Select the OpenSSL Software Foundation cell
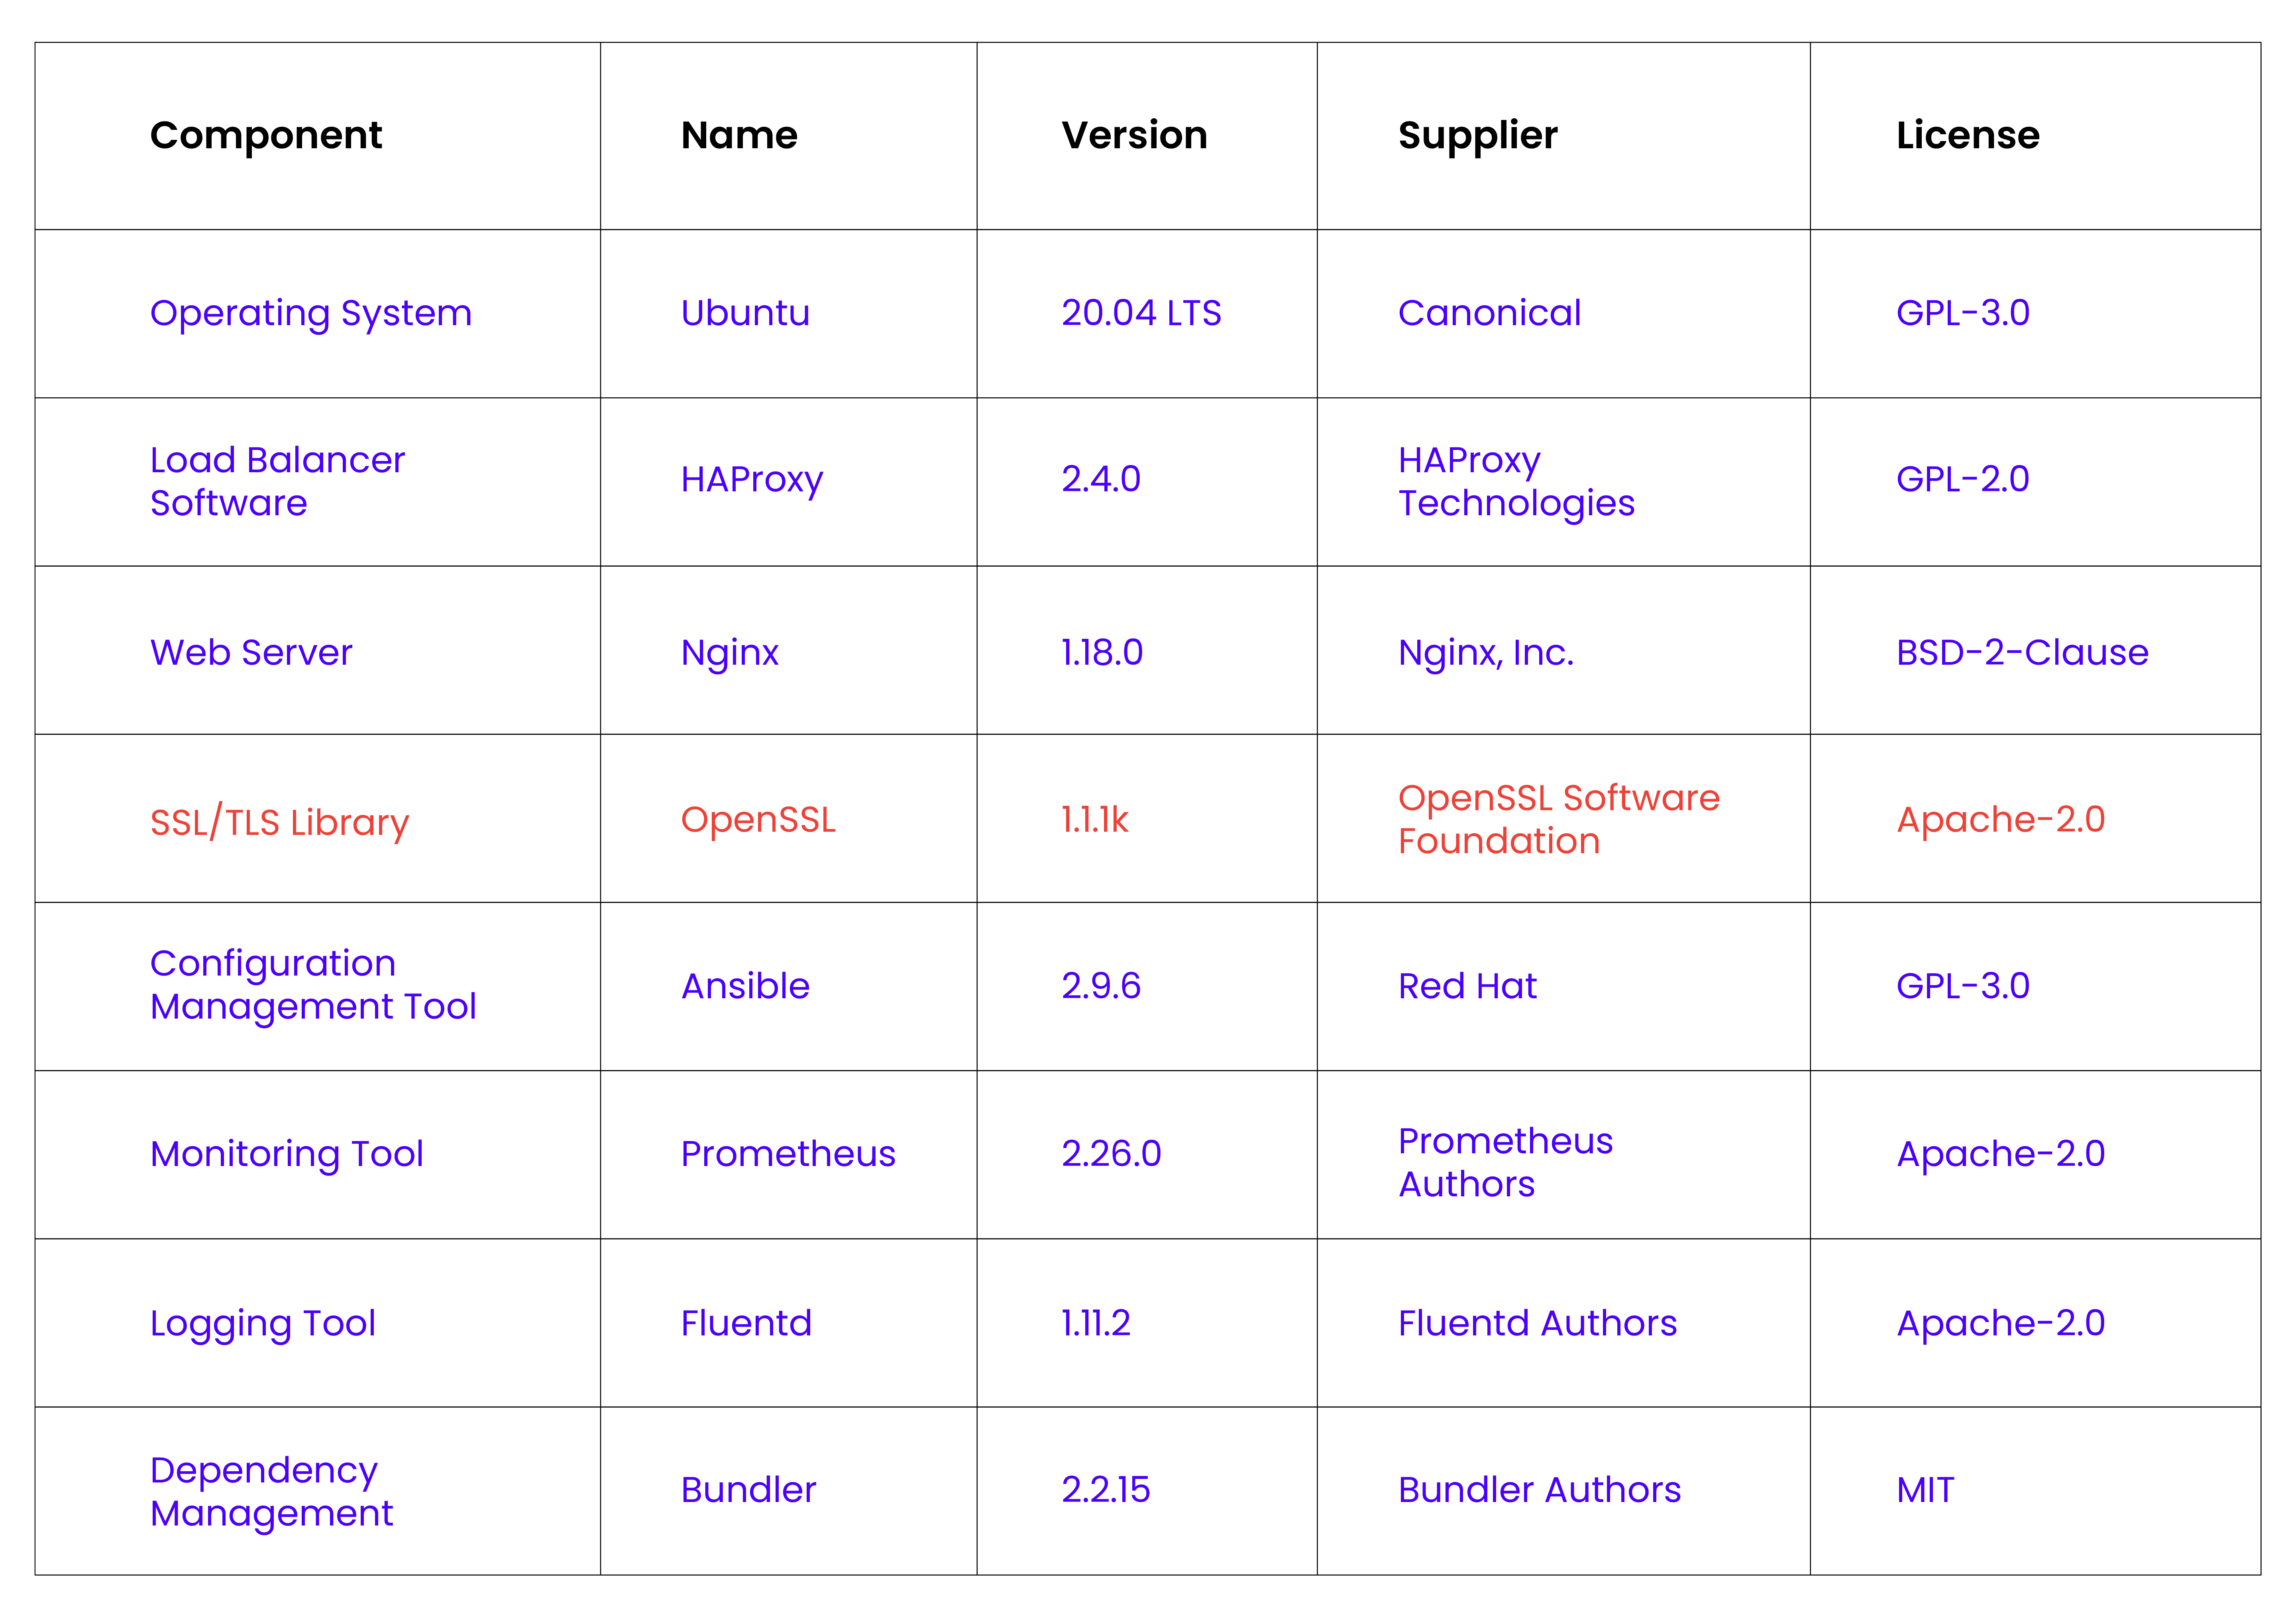The image size is (2296, 1610). [x=1558, y=819]
